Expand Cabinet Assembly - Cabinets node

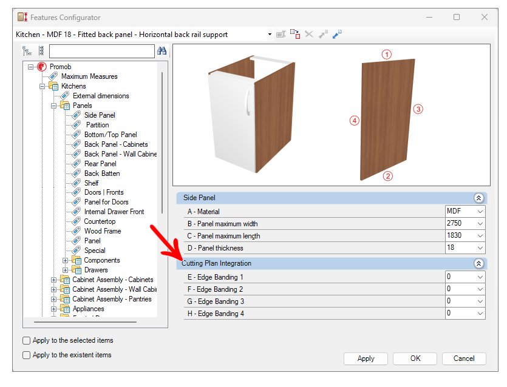point(53,280)
